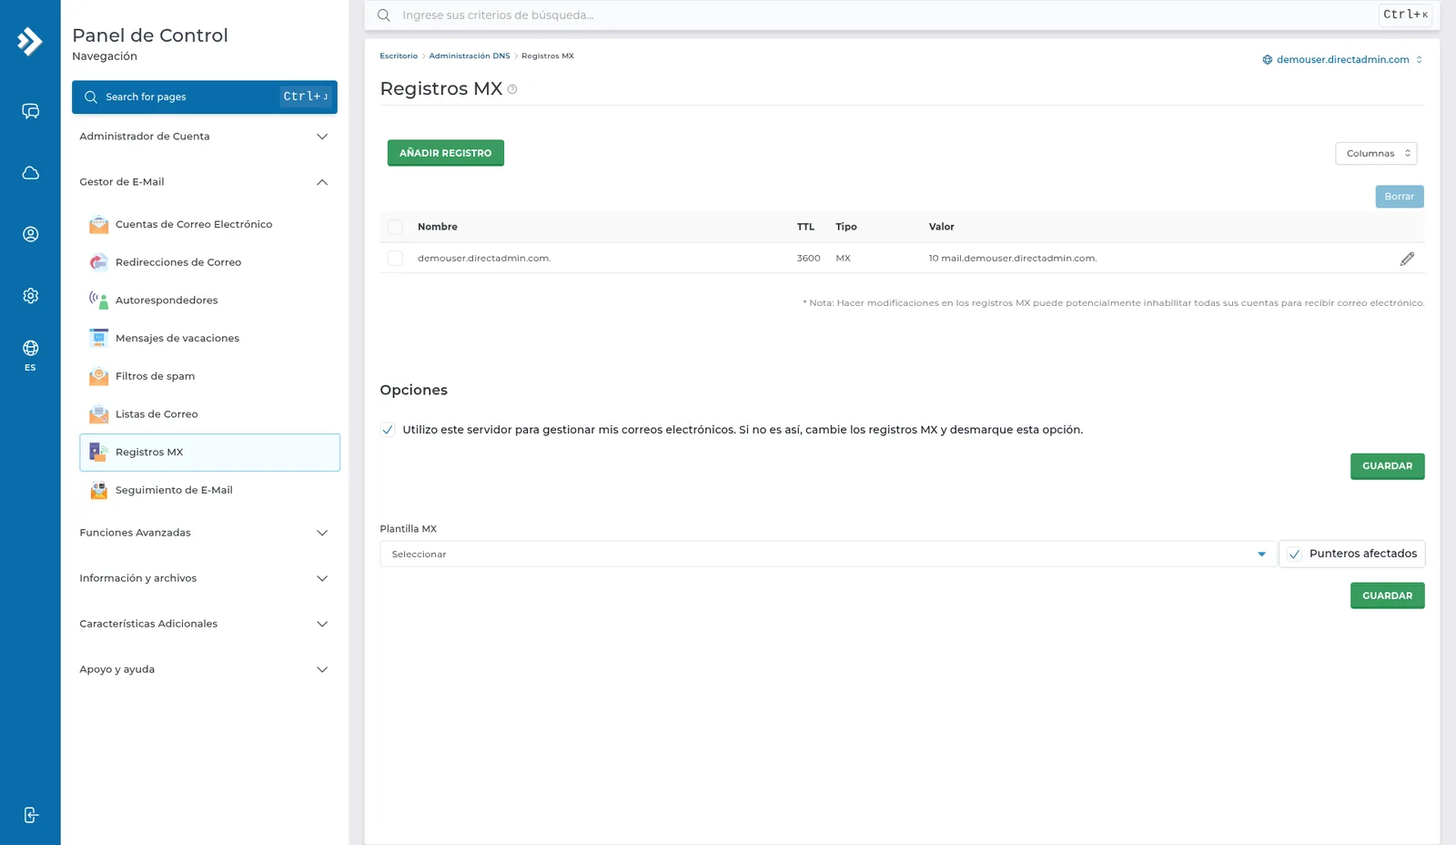Click the Listas de Correo icon
The width and height of the screenshot is (1456, 845).
98,414
